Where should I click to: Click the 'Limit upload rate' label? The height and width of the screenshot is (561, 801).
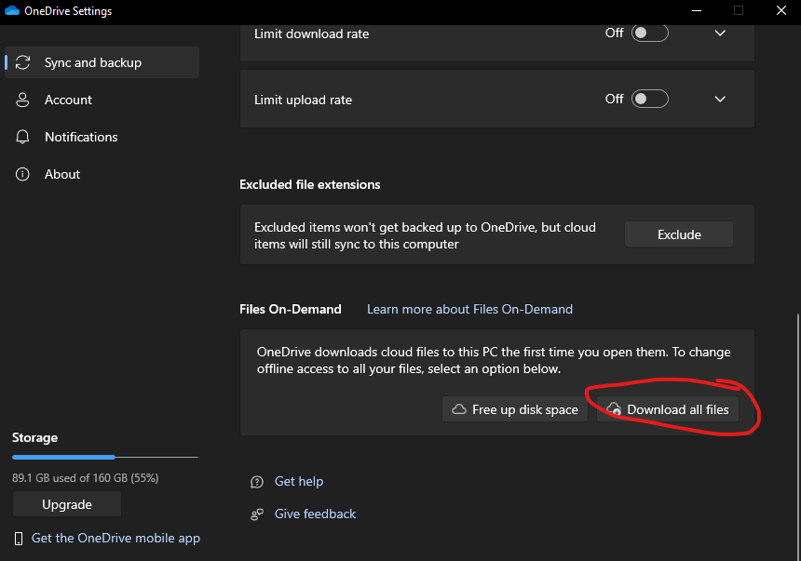coord(303,100)
